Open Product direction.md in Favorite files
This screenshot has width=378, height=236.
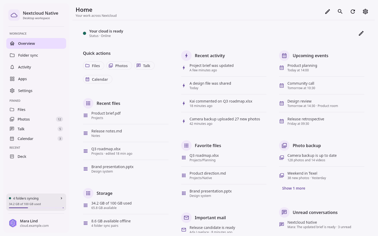[x=224, y=175]
